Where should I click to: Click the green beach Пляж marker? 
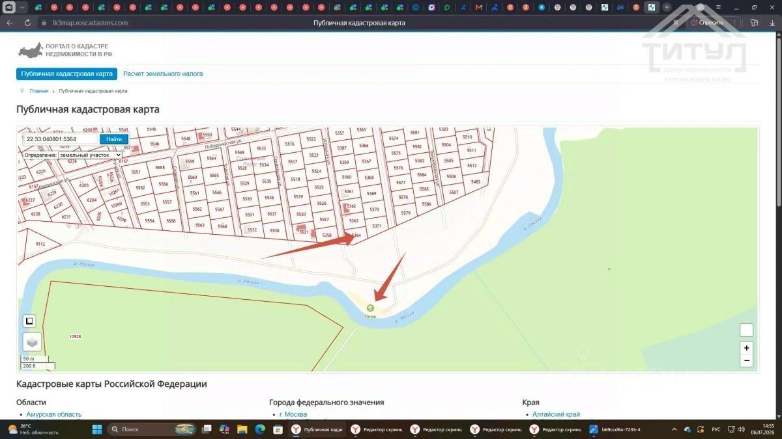(371, 308)
